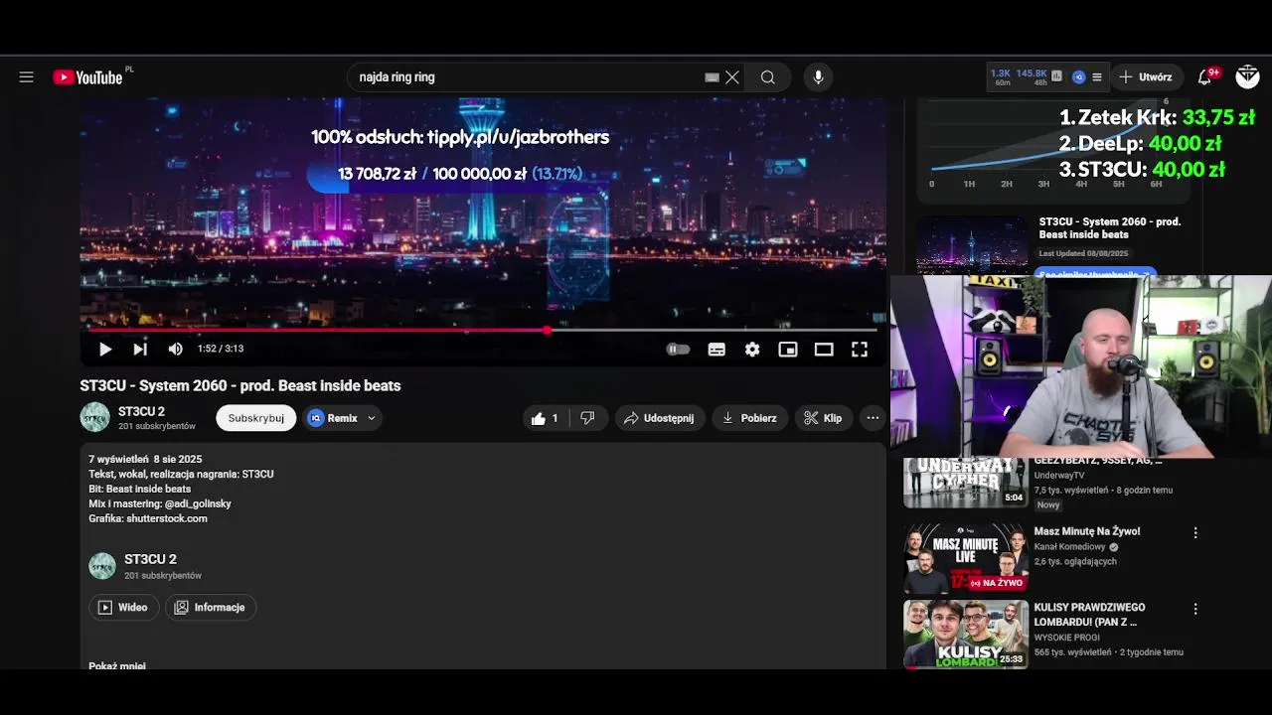The height and width of the screenshot is (715, 1272).
Task: Open the UnderwayTV channel name
Action: click(x=1059, y=476)
